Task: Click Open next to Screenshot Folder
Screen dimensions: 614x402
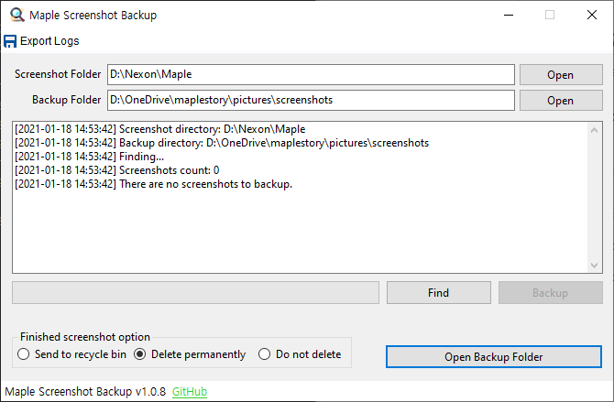Action: tap(561, 75)
